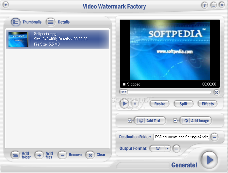Select the Softpedia.mpg thumbnail
This screenshot has width=228, height=173.
(18, 39)
